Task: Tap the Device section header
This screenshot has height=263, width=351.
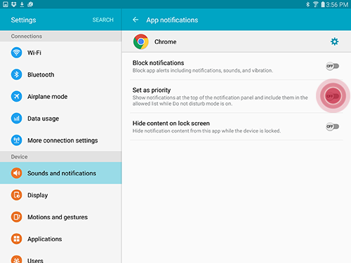Action: (61, 156)
